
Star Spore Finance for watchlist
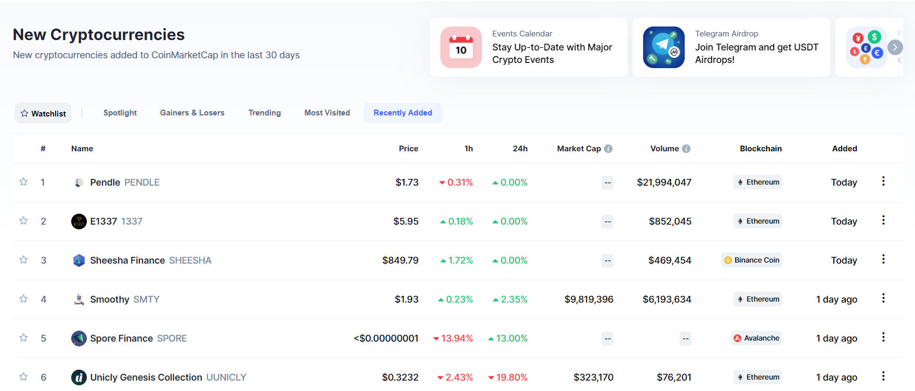(x=23, y=338)
